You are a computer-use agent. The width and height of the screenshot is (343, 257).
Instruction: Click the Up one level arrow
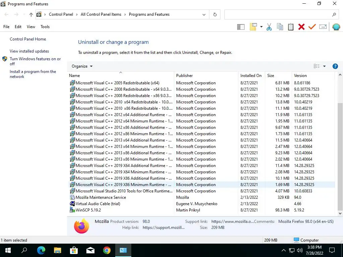click(x=31, y=15)
